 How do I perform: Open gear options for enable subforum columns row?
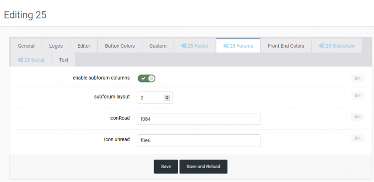pyautogui.click(x=358, y=78)
